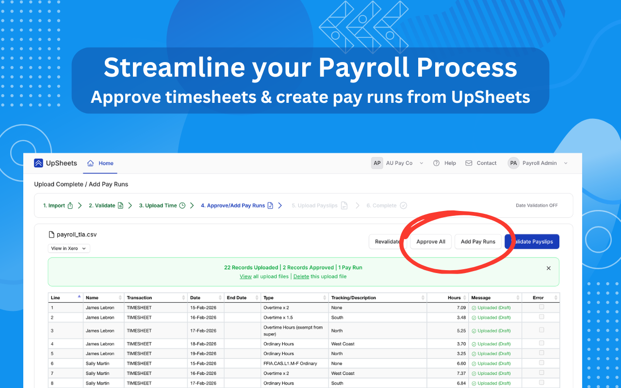This screenshot has width=621, height=388.
Task: Open the Home tab
Action: (x=100, y=163)
